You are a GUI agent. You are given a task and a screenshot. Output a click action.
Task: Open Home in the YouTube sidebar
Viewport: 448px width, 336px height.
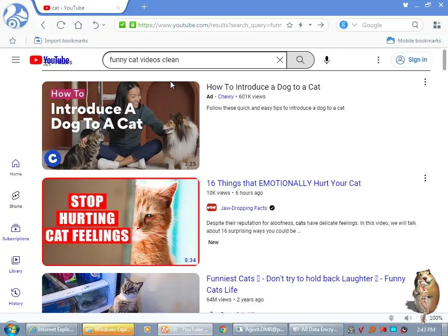pyautogui.click(x=16, y=168)
